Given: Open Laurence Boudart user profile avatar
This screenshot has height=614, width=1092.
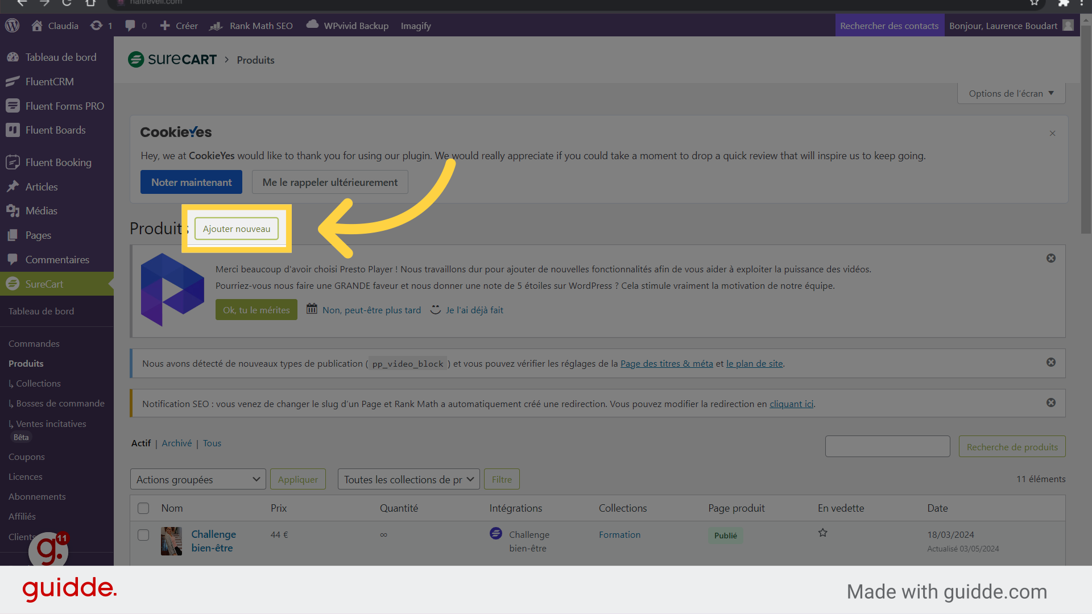Looking at the screenshot, I should pos(1068,26).
